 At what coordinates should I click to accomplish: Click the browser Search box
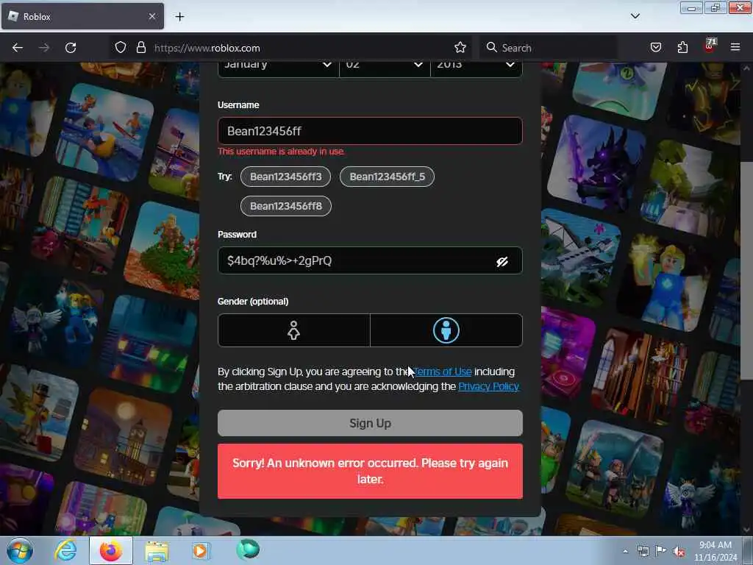(547, 48)
